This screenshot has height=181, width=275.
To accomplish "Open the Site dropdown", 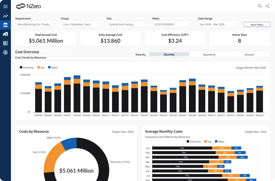I will 127,24.
